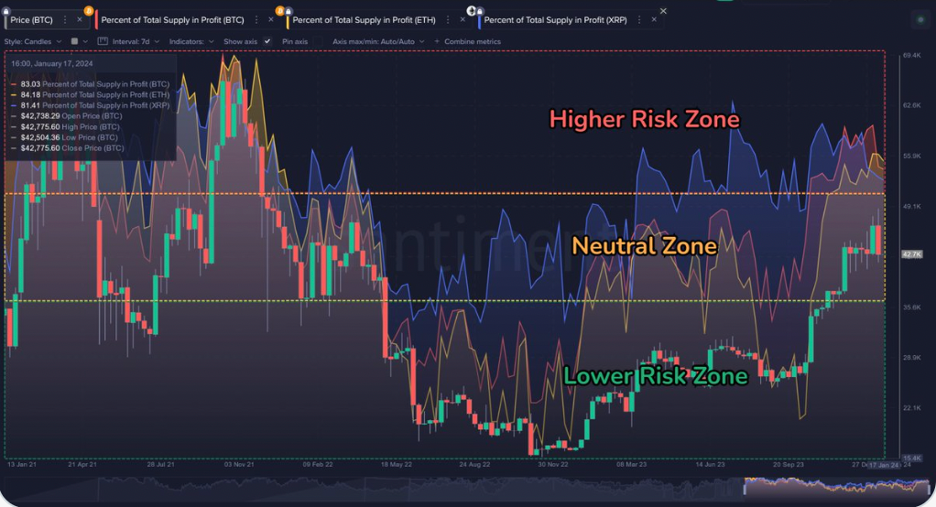Image resolution: width=936 pixels, height=507 pixels.
Task: Remove Percent of Total Supply in Profit (XRP)
Action: pos(654,20)
